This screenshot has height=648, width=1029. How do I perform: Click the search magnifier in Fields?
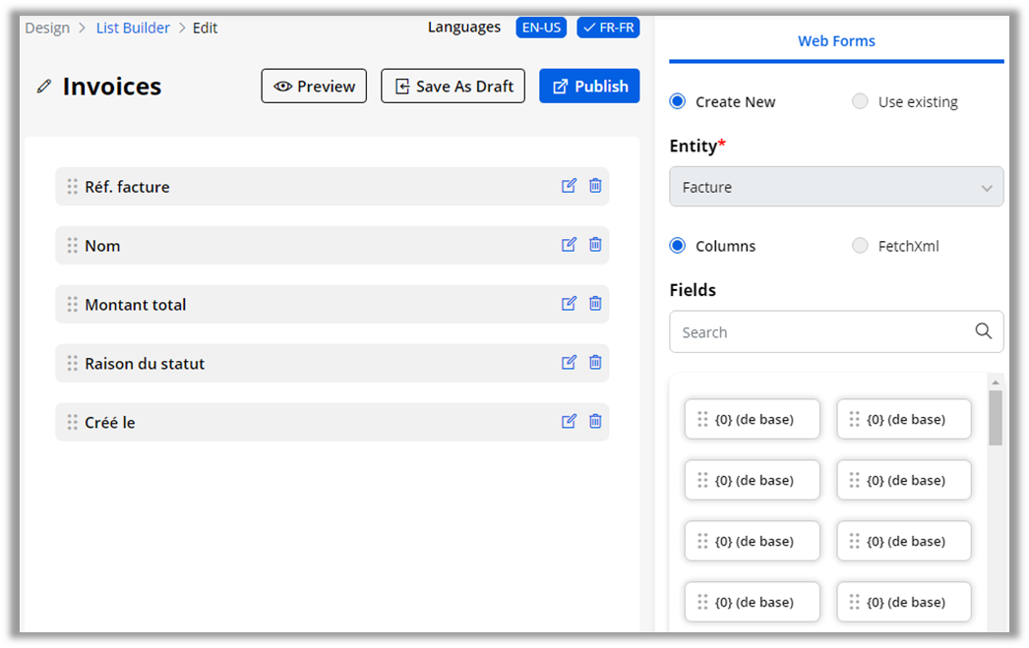click(983, 331)
